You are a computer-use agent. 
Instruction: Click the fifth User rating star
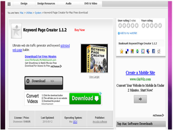137,26
